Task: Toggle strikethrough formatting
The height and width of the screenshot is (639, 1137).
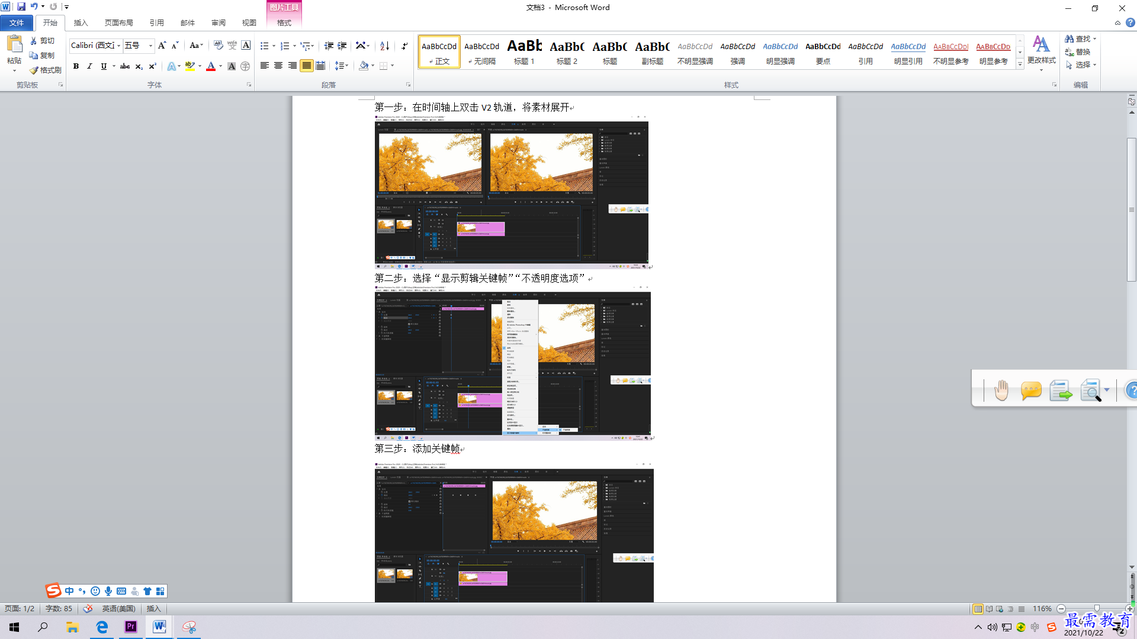Action: [x=125, y=66]
